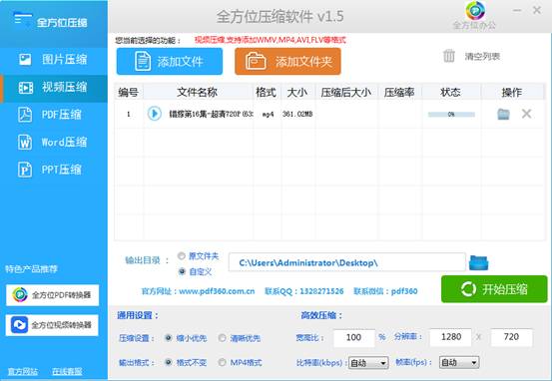Open output folder icon in the file row
This screenshot has width=552, height=381.
click(503, 114)
